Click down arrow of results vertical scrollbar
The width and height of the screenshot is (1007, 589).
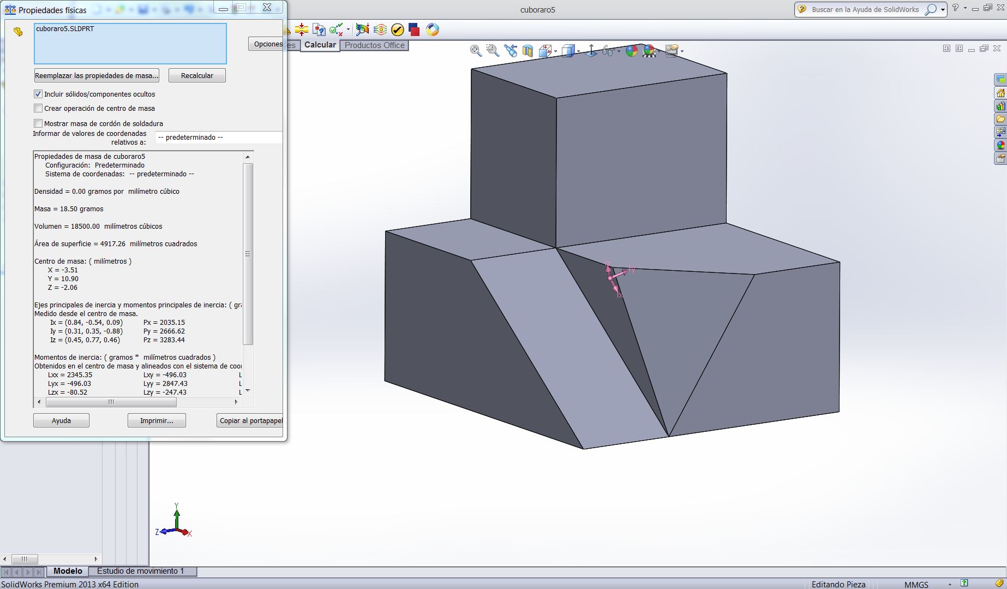point(248,390)
